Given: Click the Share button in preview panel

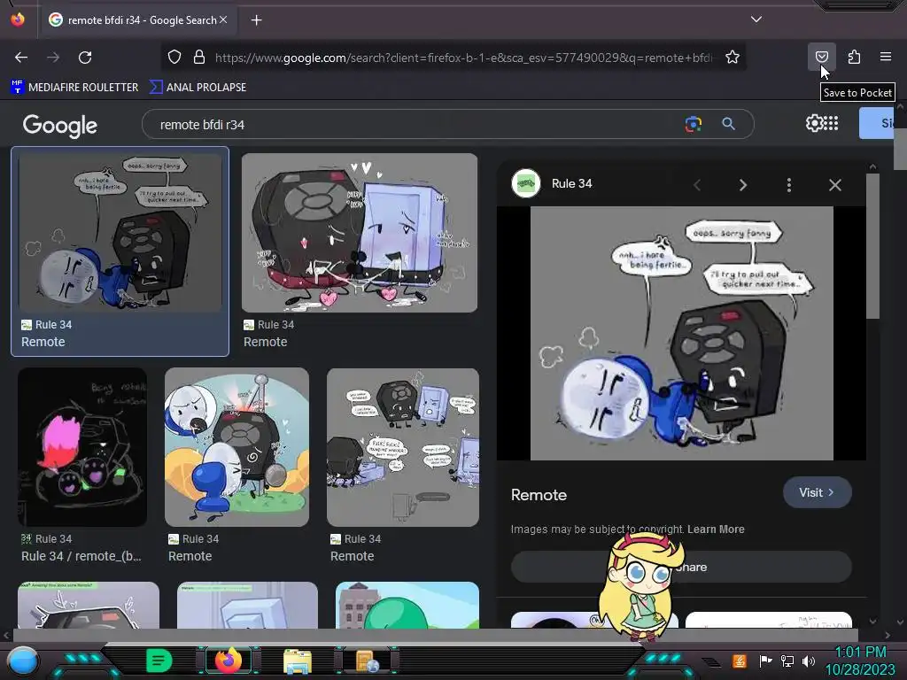Looking at the screenshot, I should point(681,567).
